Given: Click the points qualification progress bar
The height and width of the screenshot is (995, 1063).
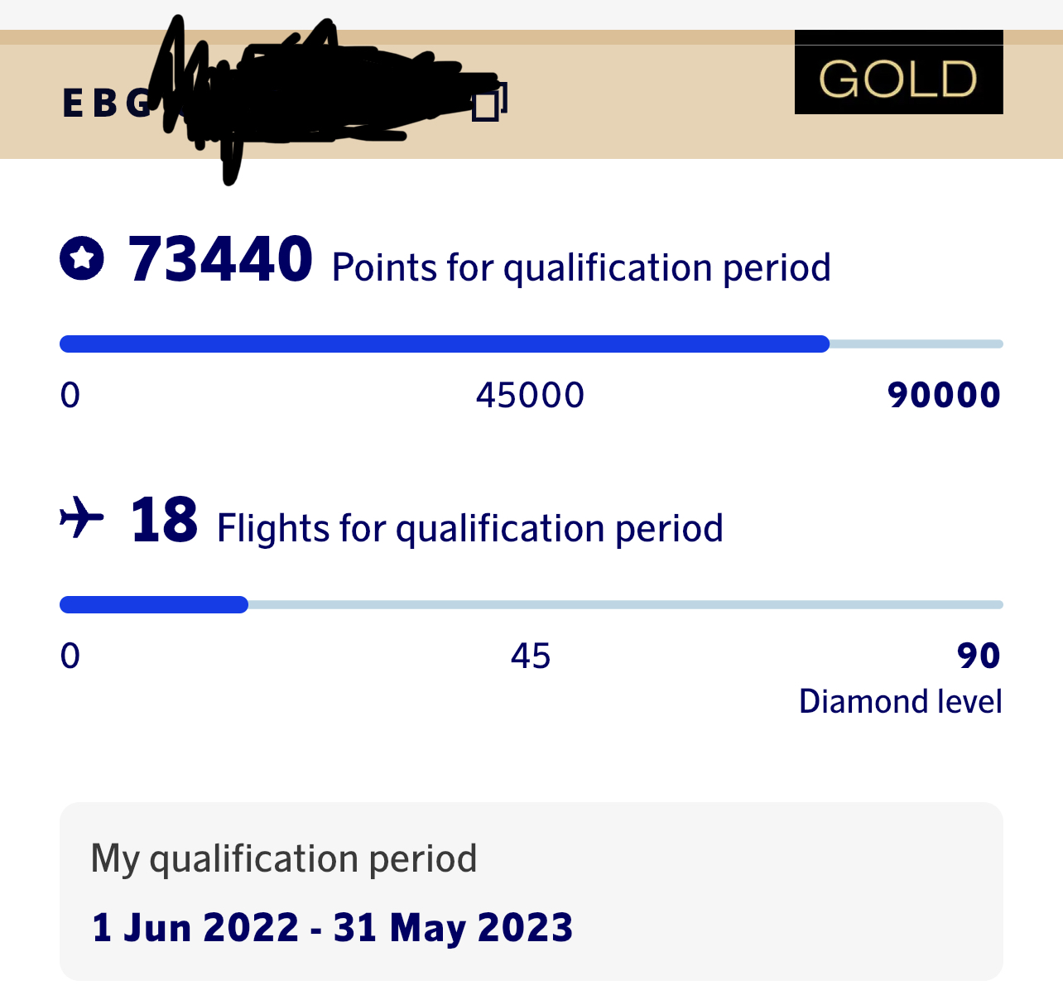Looking at the screenshot, I should click(530, 344).
